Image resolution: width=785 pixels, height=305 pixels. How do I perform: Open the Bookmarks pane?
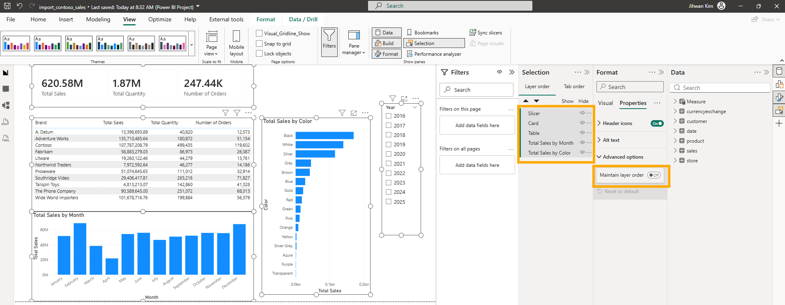point(423,33)
